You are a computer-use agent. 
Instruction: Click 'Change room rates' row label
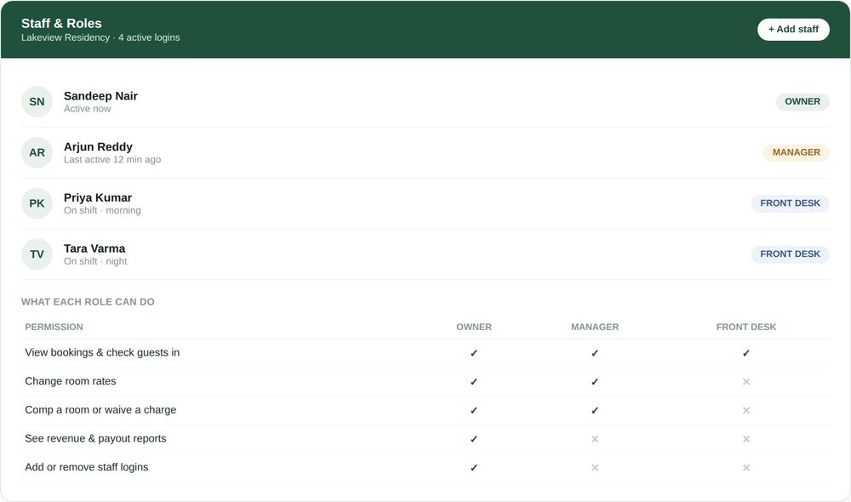pos(71,381)
